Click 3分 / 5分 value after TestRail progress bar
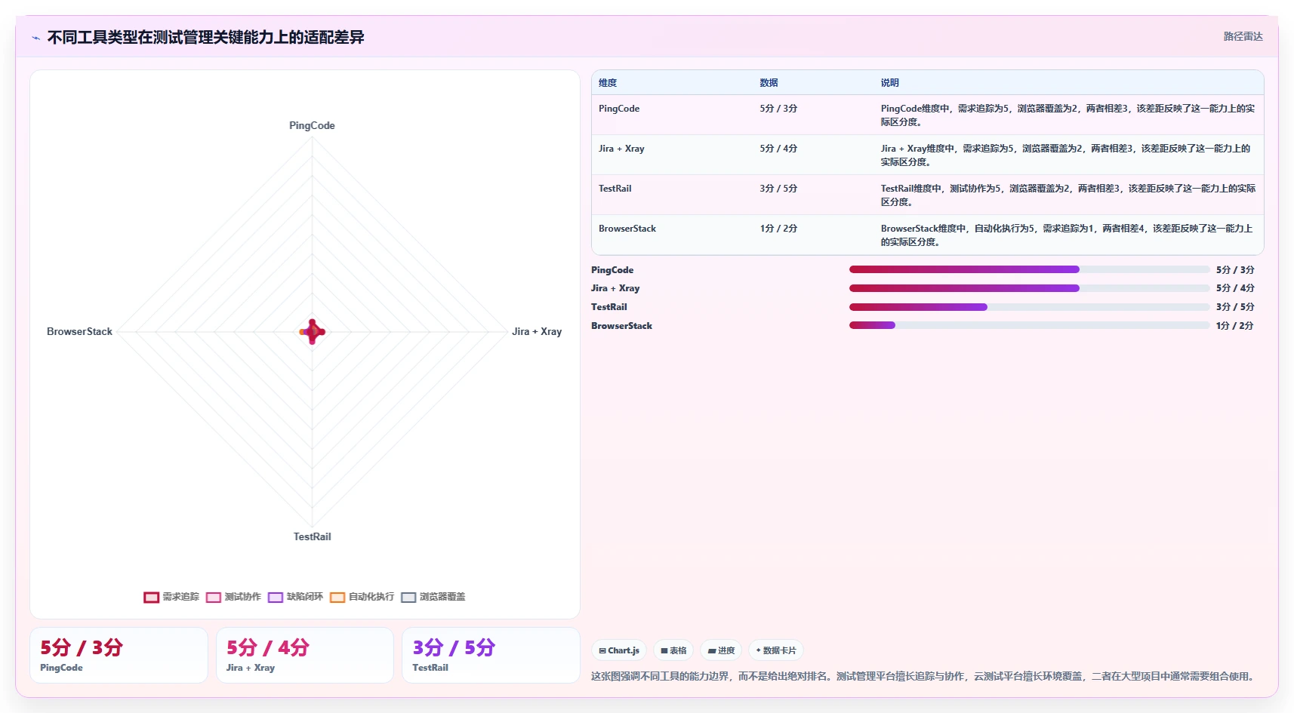Viewport: 1294px width, 713px height. tap(1235, 307)
